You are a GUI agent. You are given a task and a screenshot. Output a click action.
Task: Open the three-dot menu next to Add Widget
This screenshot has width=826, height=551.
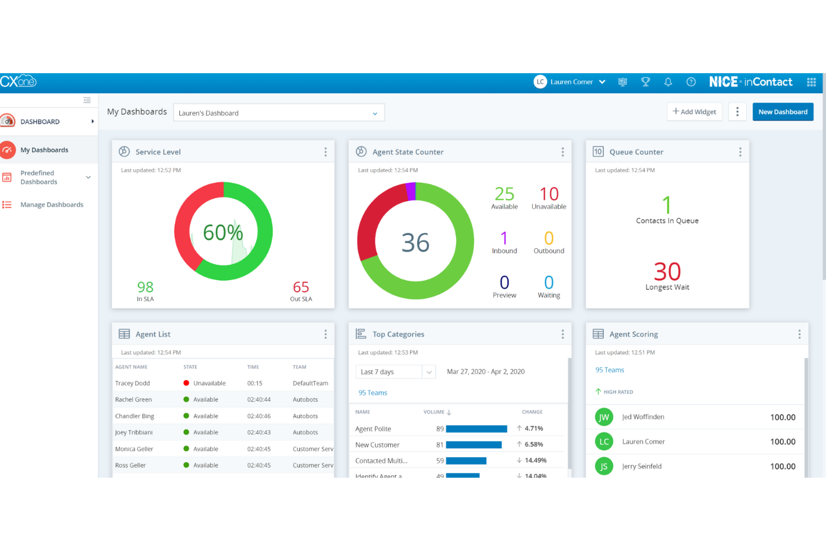coord(737,112)
